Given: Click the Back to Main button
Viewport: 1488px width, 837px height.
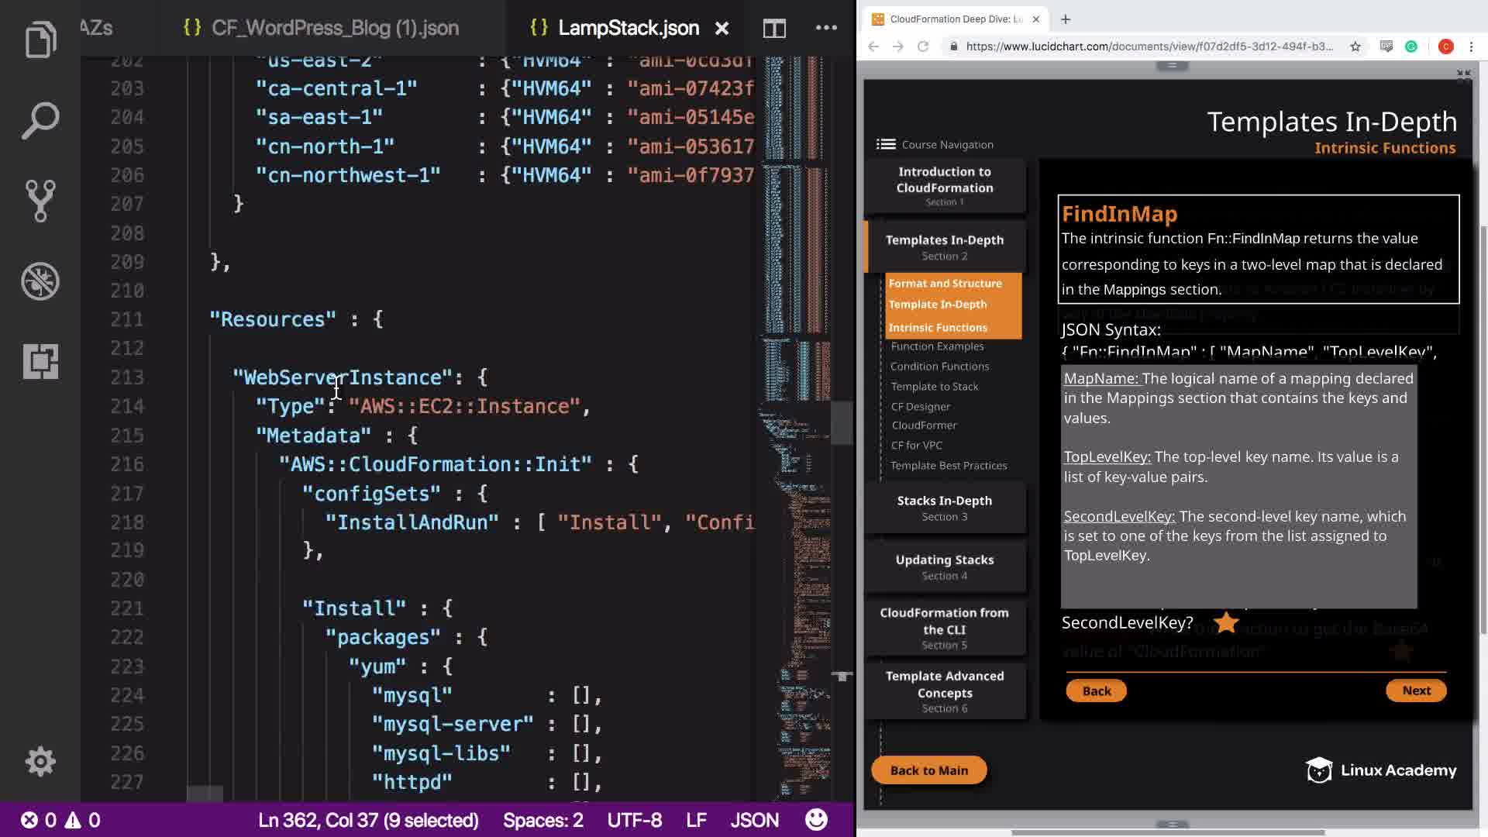Looking at the screenshot, I should click(x=928, y=770).
